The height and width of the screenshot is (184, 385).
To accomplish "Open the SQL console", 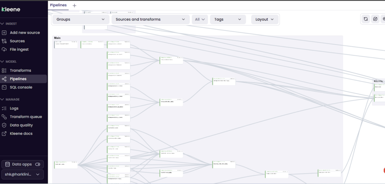I will [x=21, y=87].
